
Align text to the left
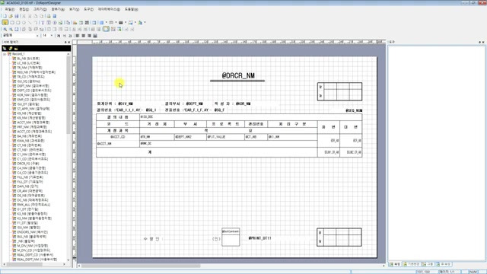(78, 36)
